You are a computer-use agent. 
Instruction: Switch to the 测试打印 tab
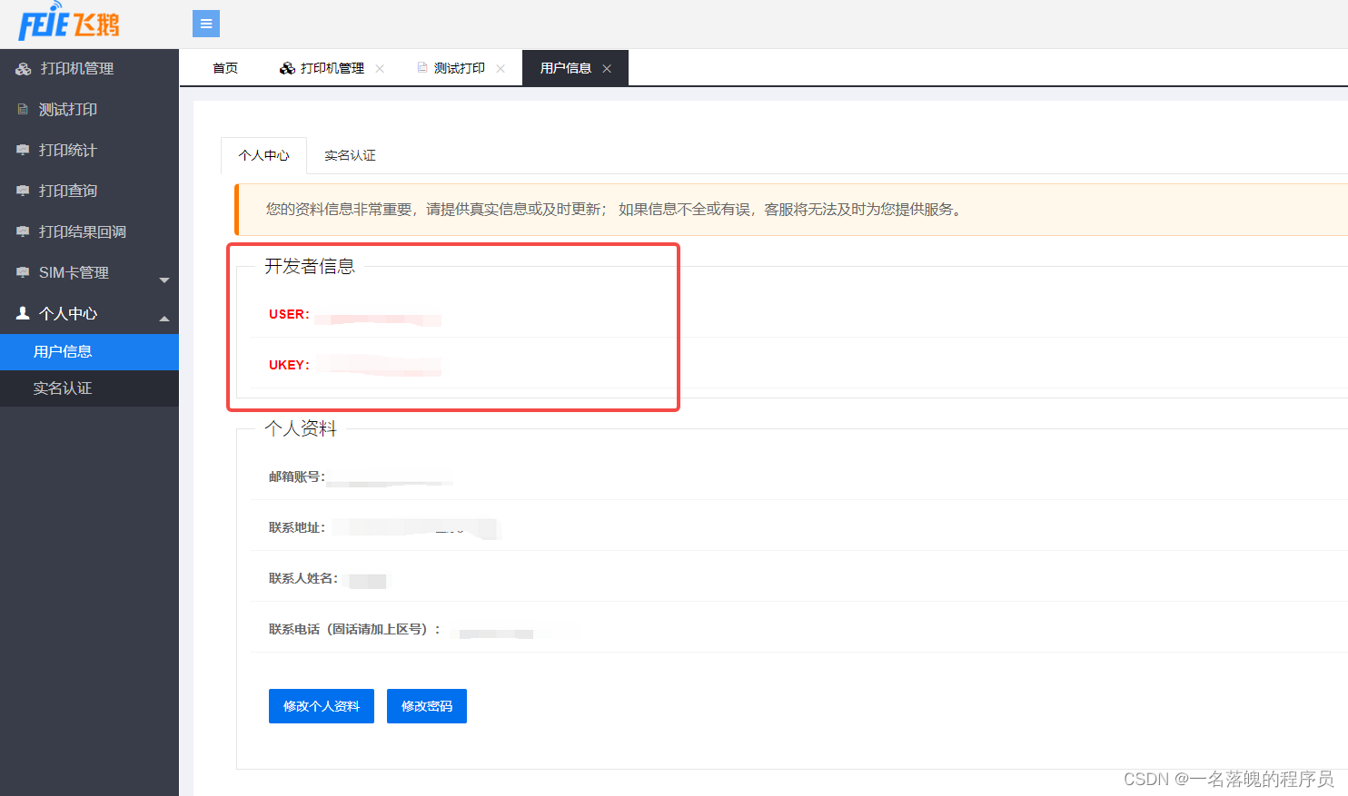pyautogui.click(x=460, y=68)
